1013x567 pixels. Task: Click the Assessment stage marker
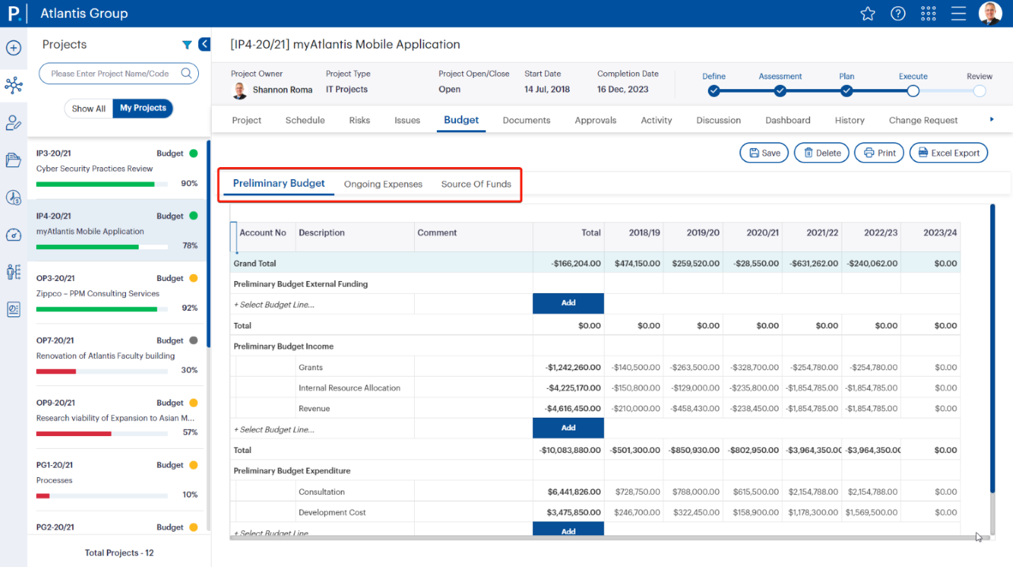[x=780, y=91]
